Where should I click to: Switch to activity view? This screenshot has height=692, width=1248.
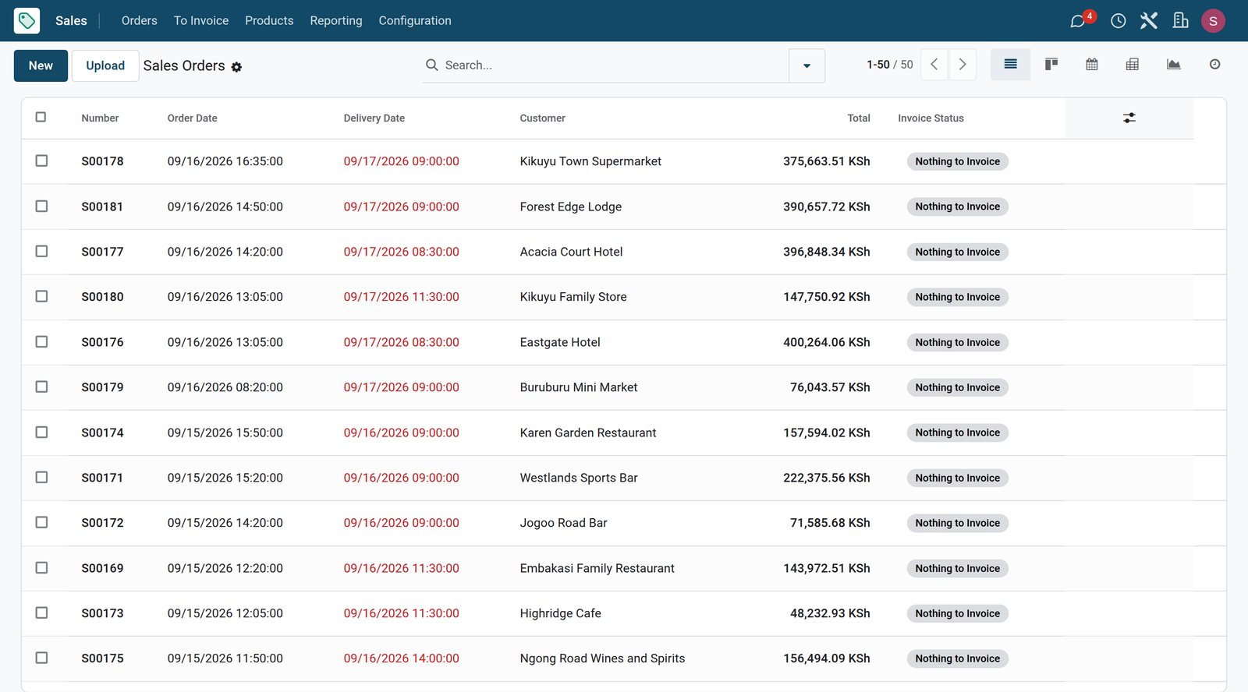click(1214, 65)
